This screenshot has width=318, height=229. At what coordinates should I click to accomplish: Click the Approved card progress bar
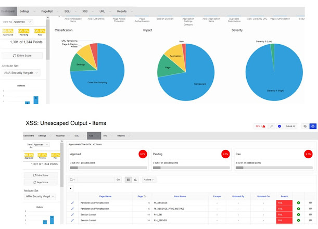click(108, 168)
